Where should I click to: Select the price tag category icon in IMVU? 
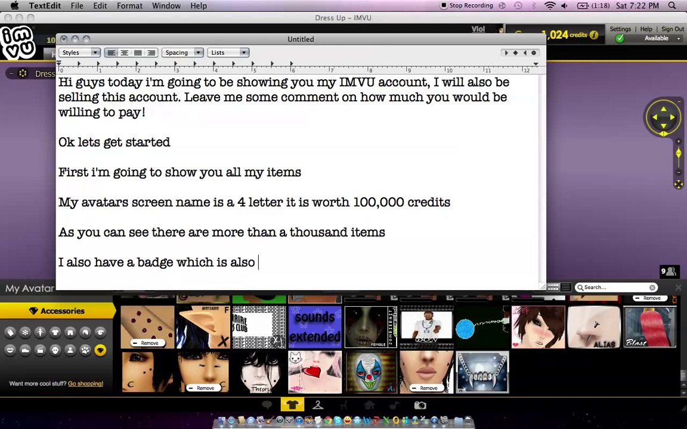tap(11, 332)
